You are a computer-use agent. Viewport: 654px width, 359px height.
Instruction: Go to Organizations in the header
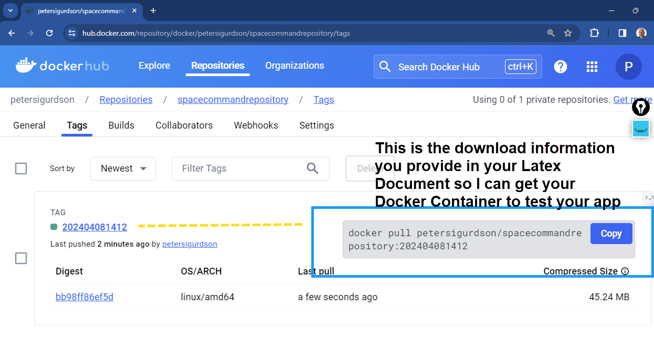click(x=294, y=66)
